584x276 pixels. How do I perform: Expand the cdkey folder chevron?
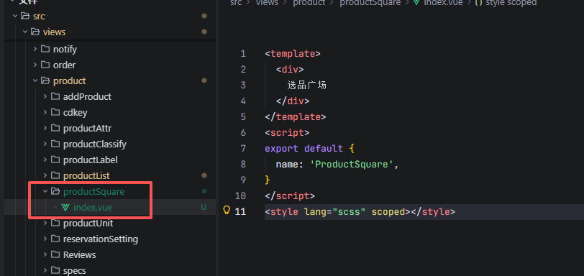(45, 112)
